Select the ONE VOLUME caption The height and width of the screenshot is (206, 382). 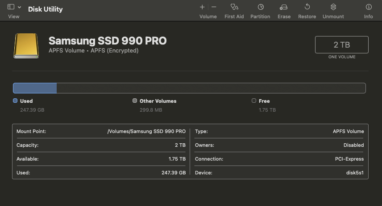pyautogui.click(x=342, y=57)
